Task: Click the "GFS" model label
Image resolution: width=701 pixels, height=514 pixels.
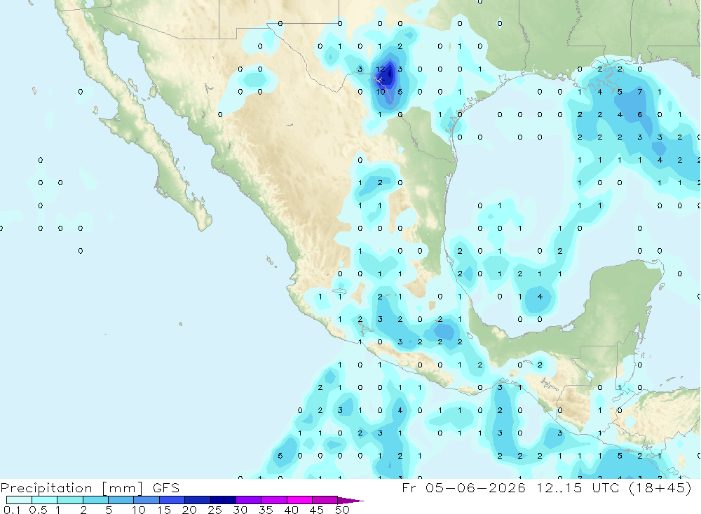Action: [166, 488]
